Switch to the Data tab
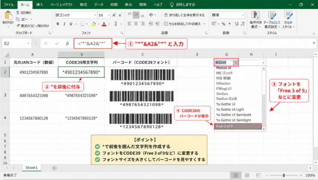This screenshot has width=318, height=180. pyautogui.click(x=98, y=5)
